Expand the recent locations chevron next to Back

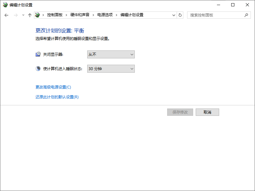click(x=22, y=15)
